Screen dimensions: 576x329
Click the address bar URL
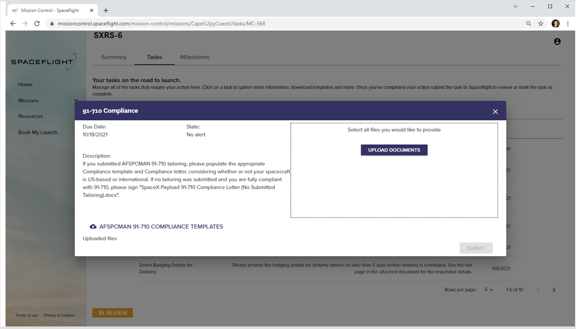[x=161, y=24]
